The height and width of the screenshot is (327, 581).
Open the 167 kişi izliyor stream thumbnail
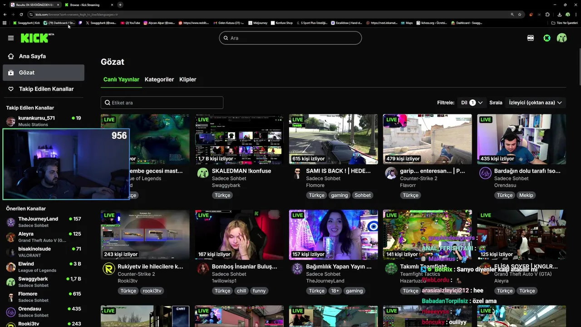[239, 235]
